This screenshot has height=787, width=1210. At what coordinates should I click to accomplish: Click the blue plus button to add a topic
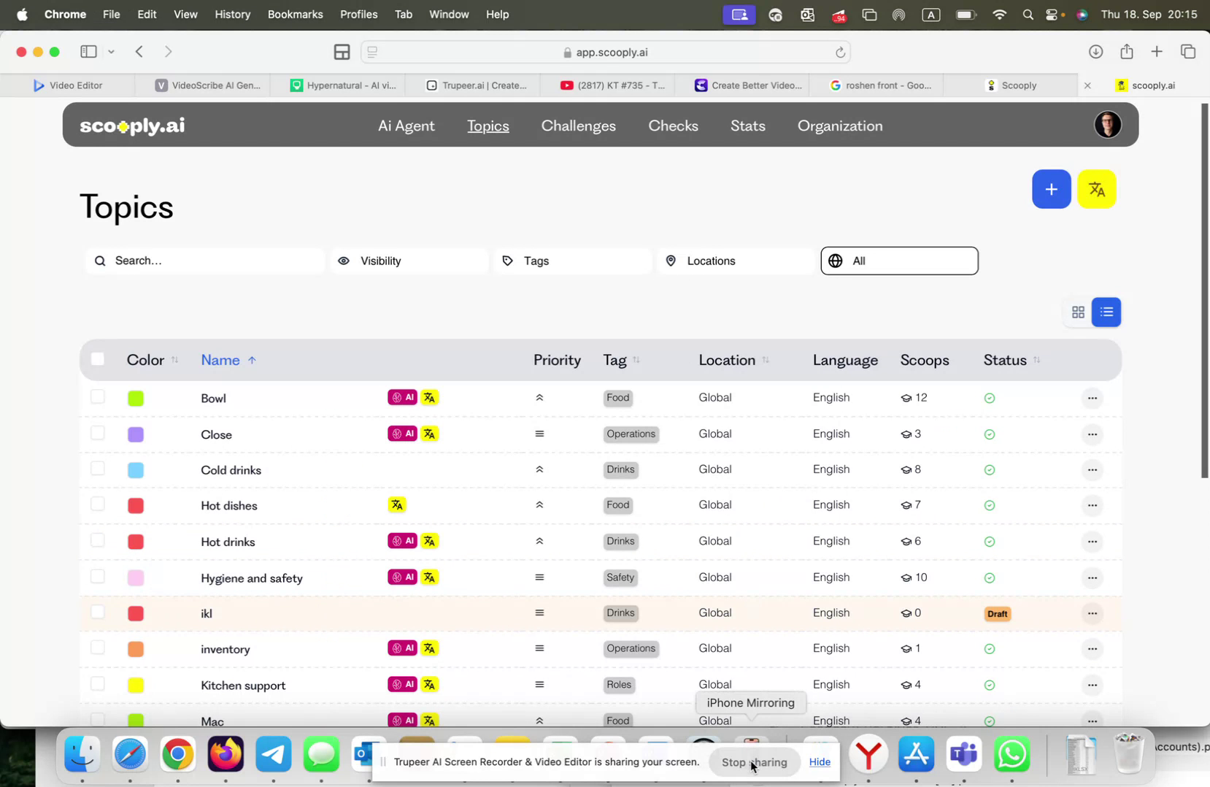[1051, 188]
